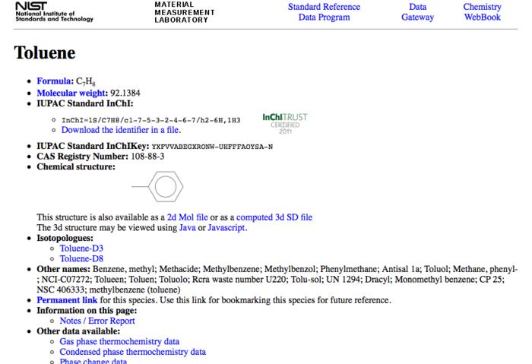
Task: Open the computed 3d SD file link
Action: pos(274,217)
